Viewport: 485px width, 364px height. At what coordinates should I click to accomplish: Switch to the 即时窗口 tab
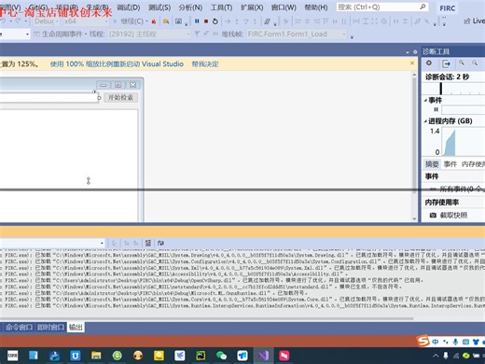[x=50, y=327]
